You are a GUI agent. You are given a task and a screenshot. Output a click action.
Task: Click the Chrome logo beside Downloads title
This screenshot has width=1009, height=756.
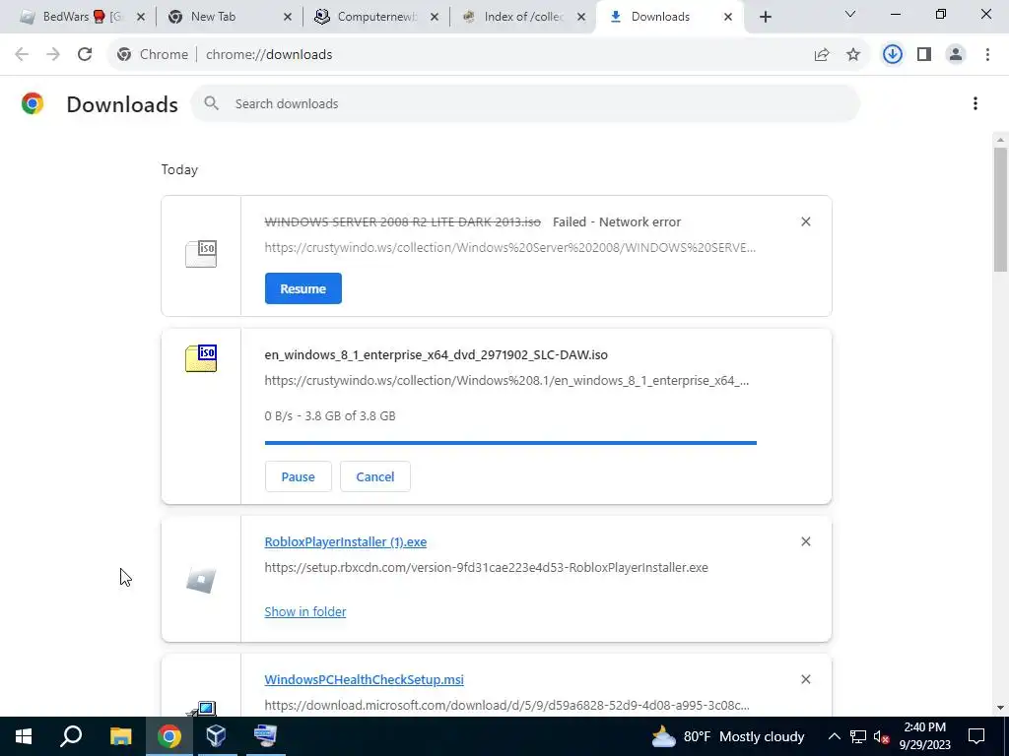tap(33, 103)
